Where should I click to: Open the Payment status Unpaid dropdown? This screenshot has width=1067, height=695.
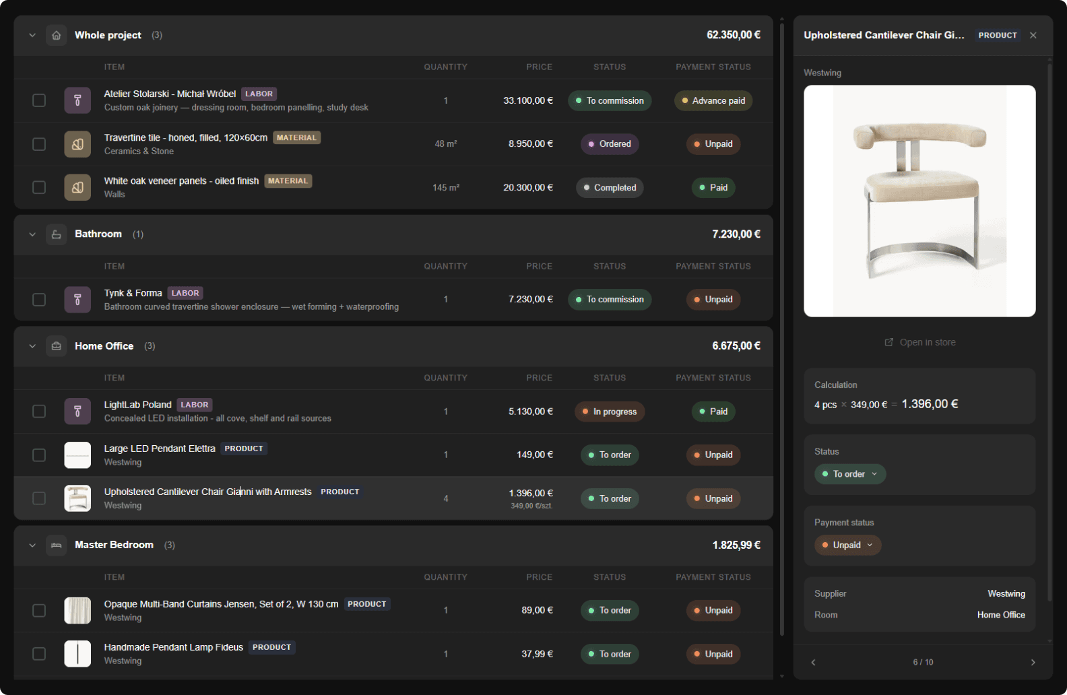click(847, 545)
